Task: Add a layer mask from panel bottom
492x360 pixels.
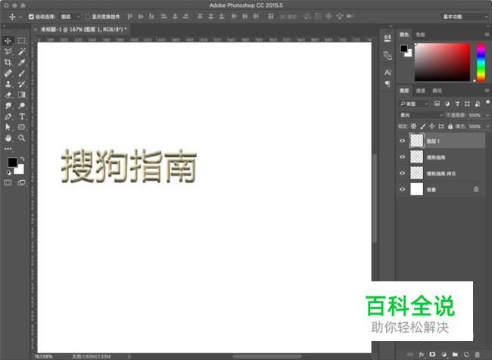Action: point(432,355)
